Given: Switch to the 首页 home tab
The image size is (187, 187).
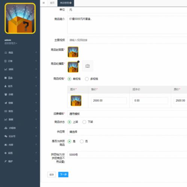Looking at the screenshot, I should (x=52, y=3).
